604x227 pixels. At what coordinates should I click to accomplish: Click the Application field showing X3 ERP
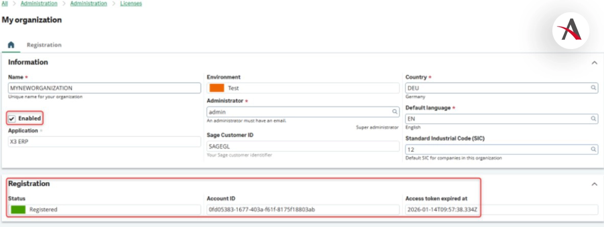104,142
